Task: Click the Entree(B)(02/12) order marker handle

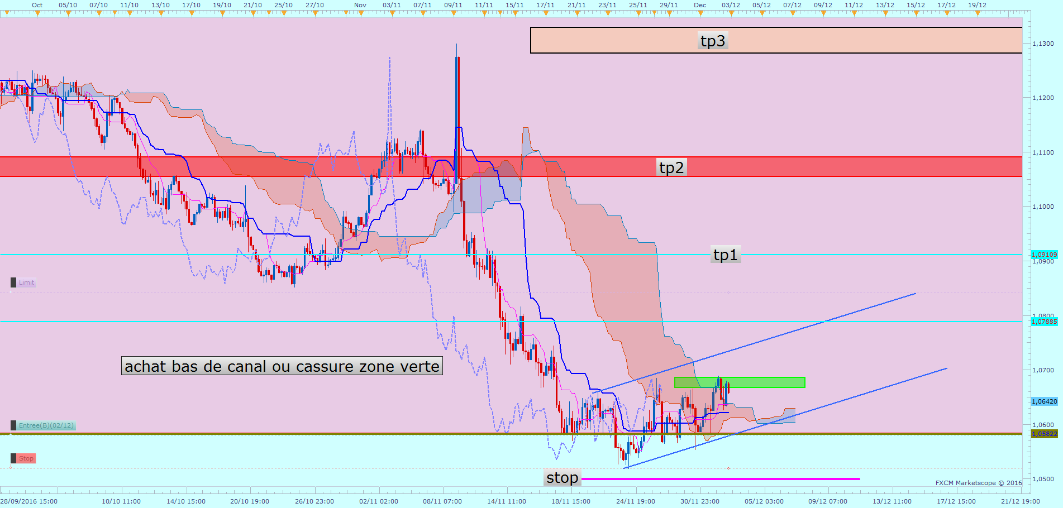Action: pos(13,426)
